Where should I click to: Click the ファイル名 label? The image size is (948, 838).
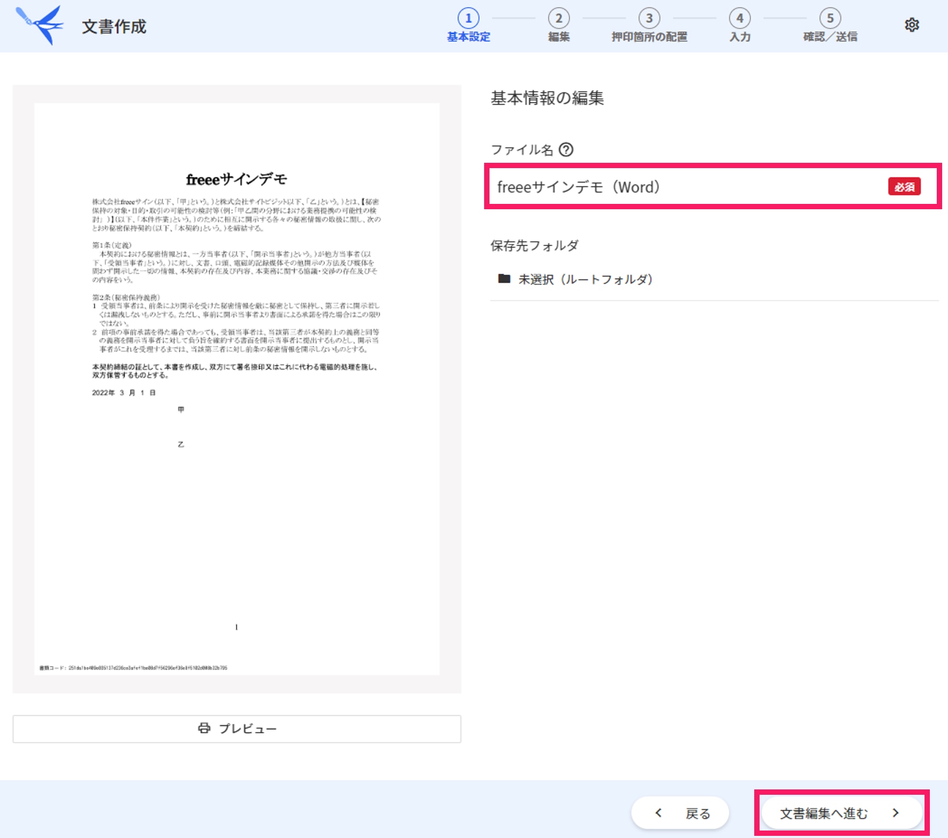[x=522, y=150]
